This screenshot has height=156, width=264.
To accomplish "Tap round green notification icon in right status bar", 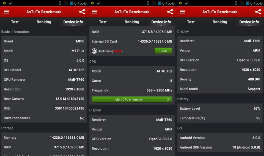I will tap(180, 3).
